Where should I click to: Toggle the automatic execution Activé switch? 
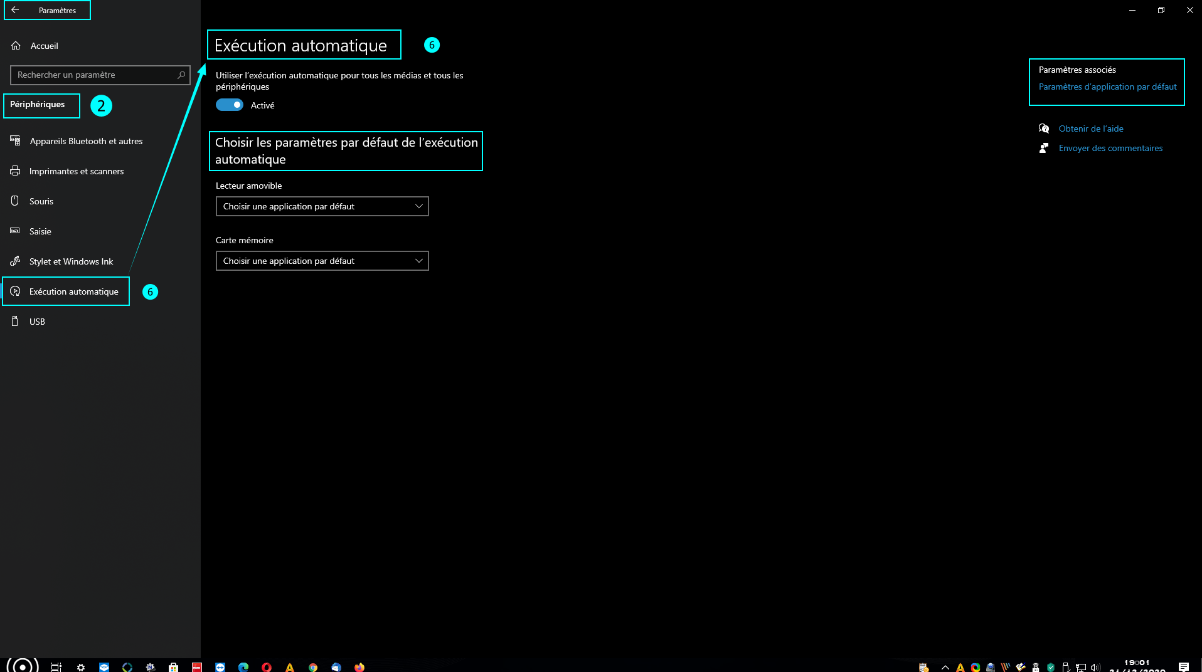230,105
